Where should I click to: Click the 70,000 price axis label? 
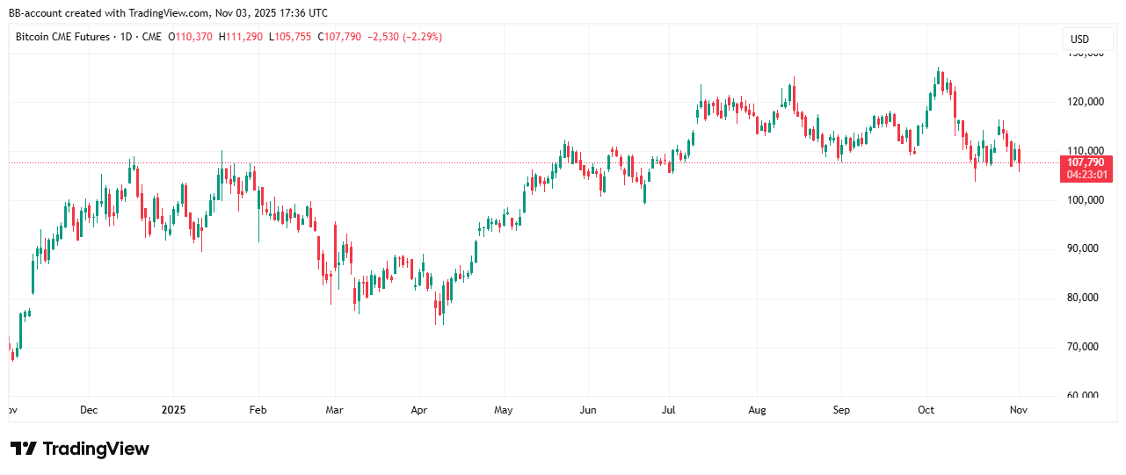(1086, 347)
